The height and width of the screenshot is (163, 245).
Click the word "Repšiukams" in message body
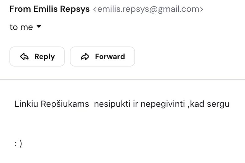65,104
